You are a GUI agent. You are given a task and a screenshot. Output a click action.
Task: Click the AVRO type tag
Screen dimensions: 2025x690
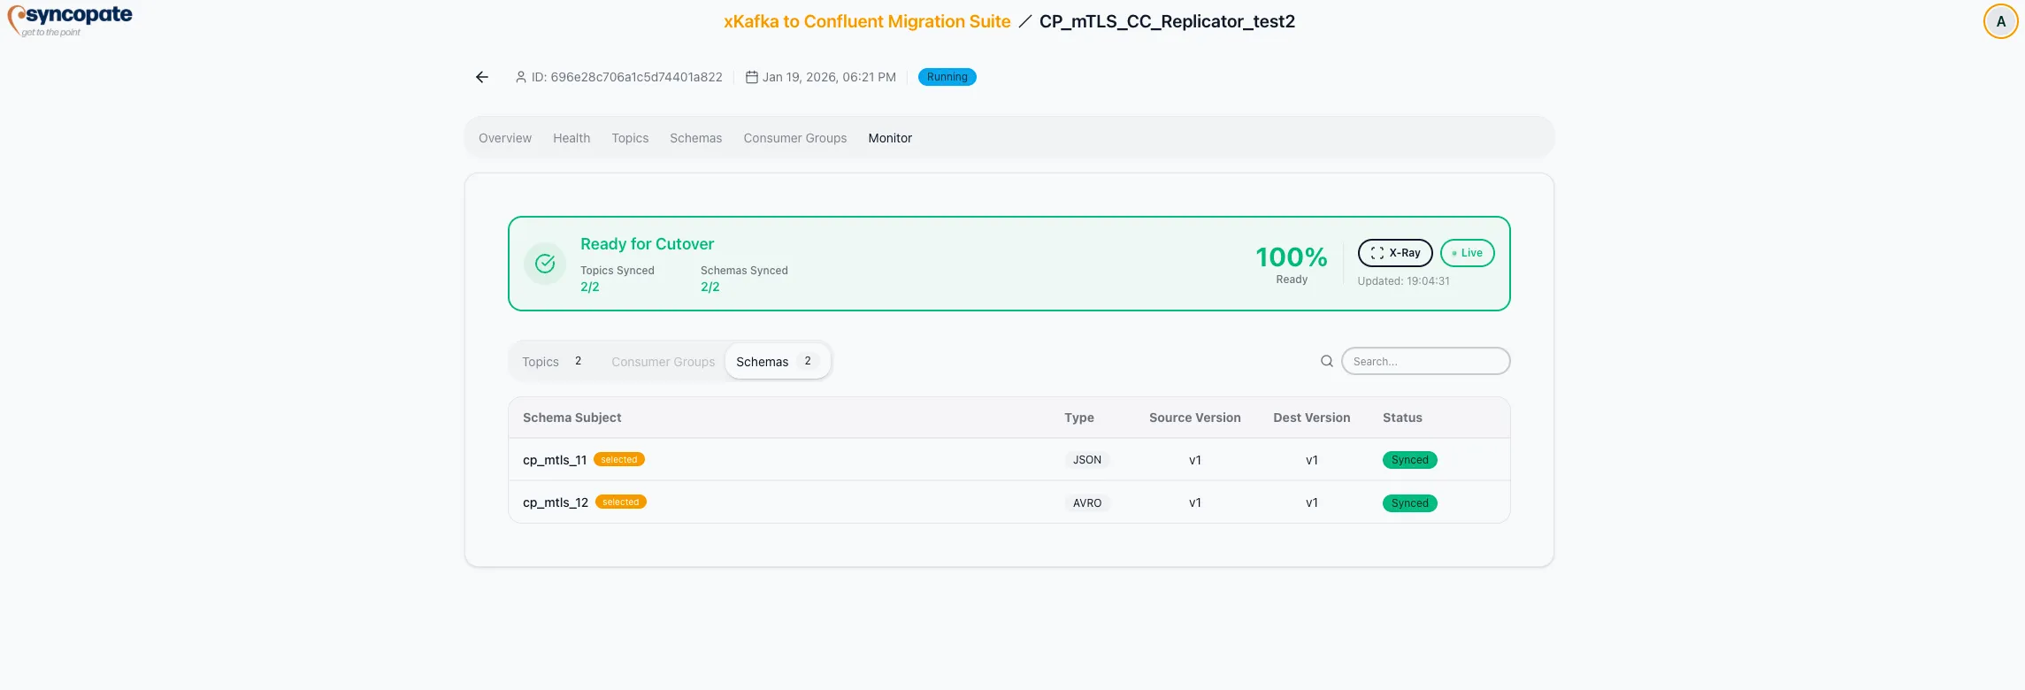(x=1087, y=502)
